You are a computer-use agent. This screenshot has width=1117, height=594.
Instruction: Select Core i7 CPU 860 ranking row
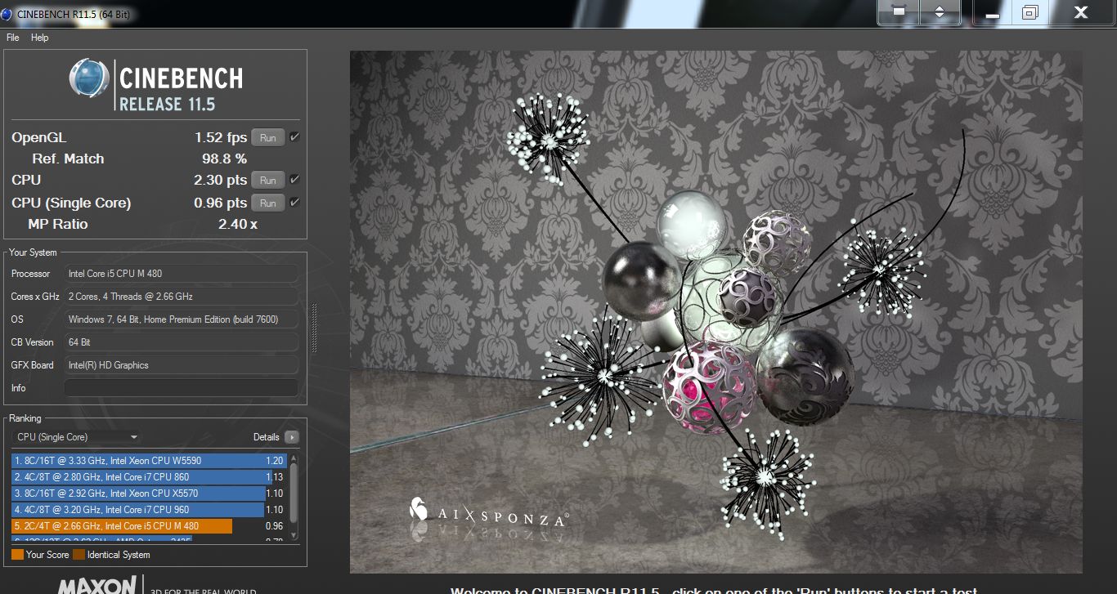[149, 477]
